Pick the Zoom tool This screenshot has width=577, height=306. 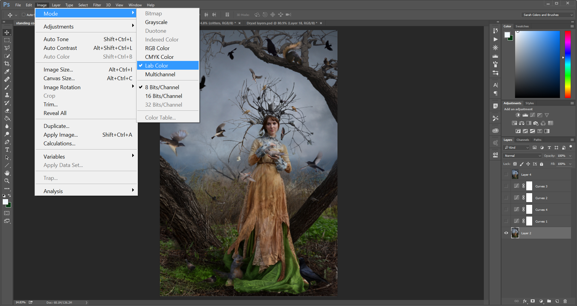tap(7, 181)
